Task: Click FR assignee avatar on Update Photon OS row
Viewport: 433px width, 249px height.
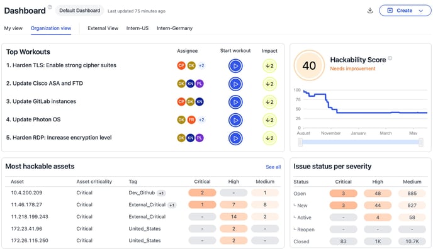Action: tap(191, 119)
